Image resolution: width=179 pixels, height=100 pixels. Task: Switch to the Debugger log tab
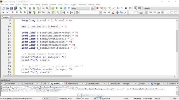point(157,84)
